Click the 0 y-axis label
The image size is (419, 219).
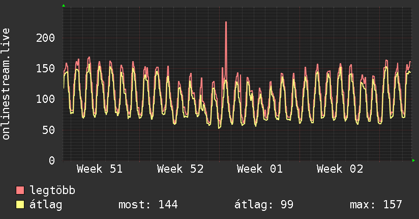[x=52, y=160]
